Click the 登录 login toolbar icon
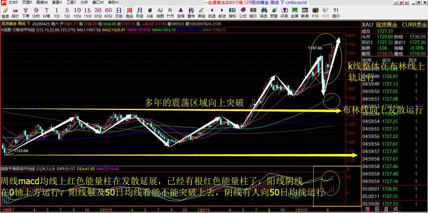This screenshot has height=213, width=428. (5, 13)
